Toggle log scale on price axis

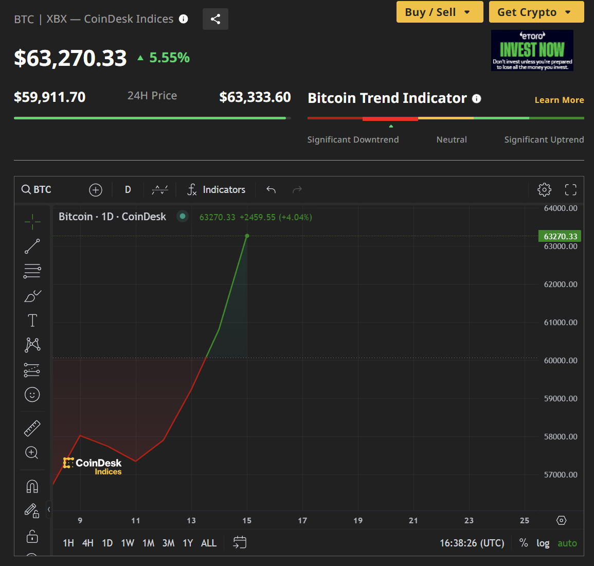coord(543,543)
